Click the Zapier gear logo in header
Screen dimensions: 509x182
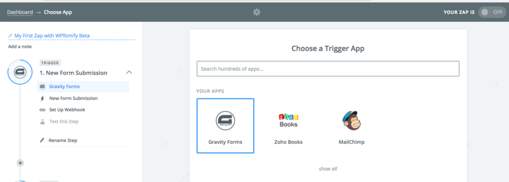(x=257, y=12)
